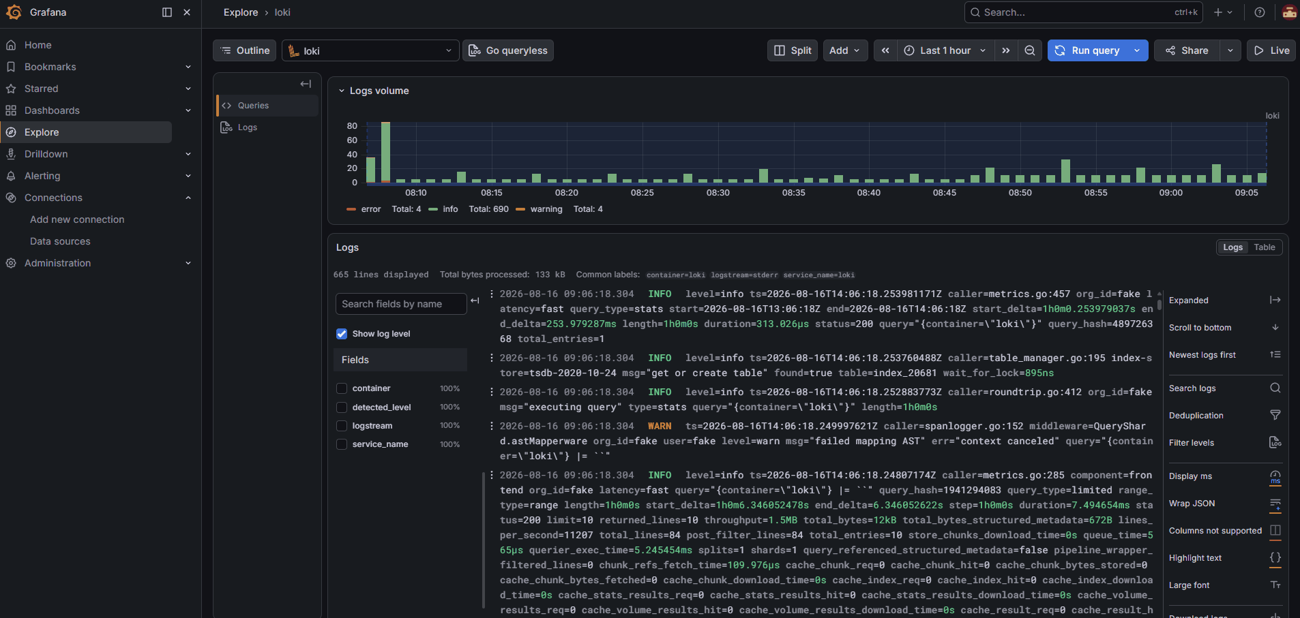Open log line menu for table_manager.go:195 entry
Image resolution: width=1300 pixels, height=618 pixels.
click(492, 358)
